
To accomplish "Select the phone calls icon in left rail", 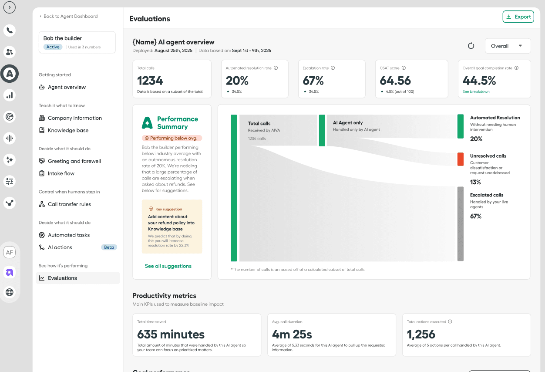I will click(x=10, y=30).
